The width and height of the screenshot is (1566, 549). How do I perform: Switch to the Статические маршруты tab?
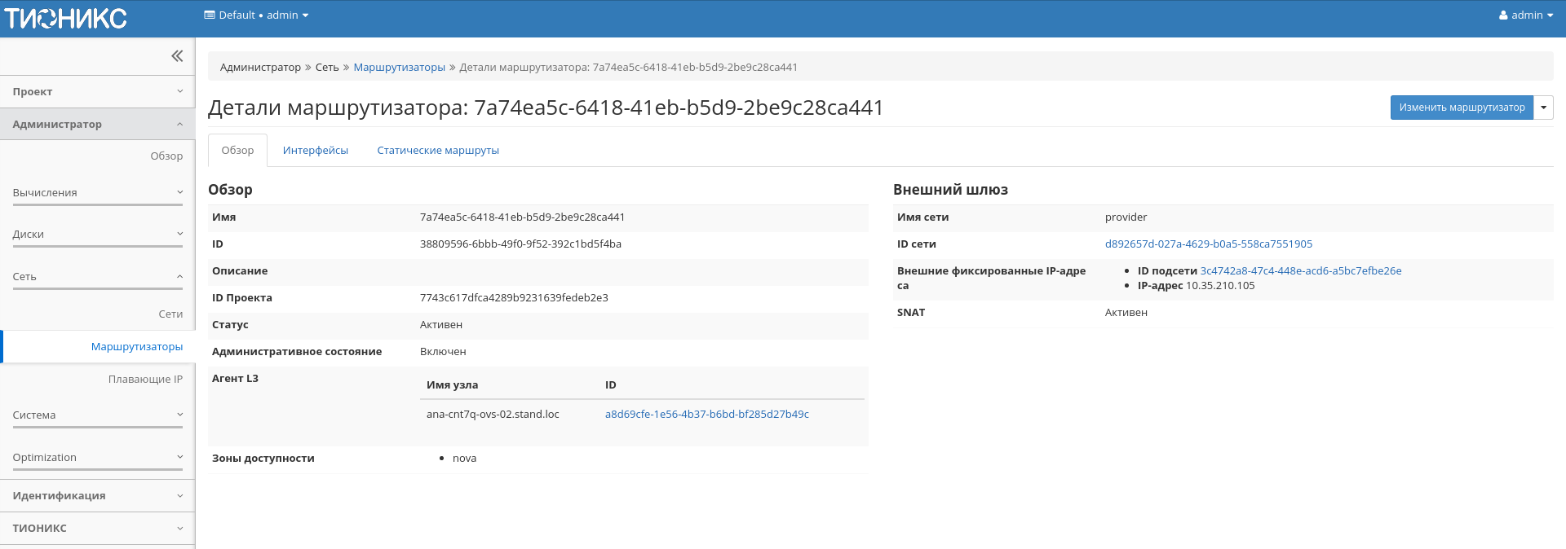[437, 151]
